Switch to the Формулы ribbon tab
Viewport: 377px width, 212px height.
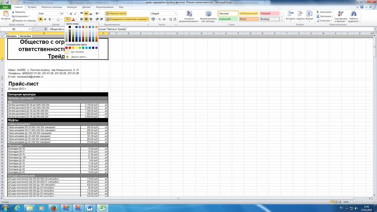[x=72, y=7]
